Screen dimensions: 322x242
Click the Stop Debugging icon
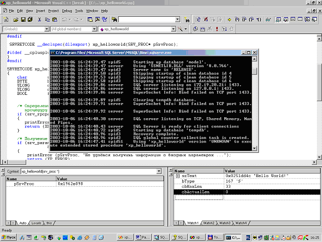point(206,20)
